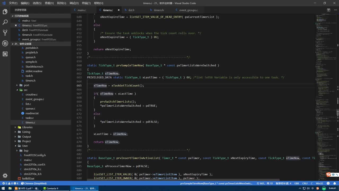Image resolution: width=339 pixels, height=191 pixels.
Task: Open the 调试(D) menu
Action: [74, 3]
